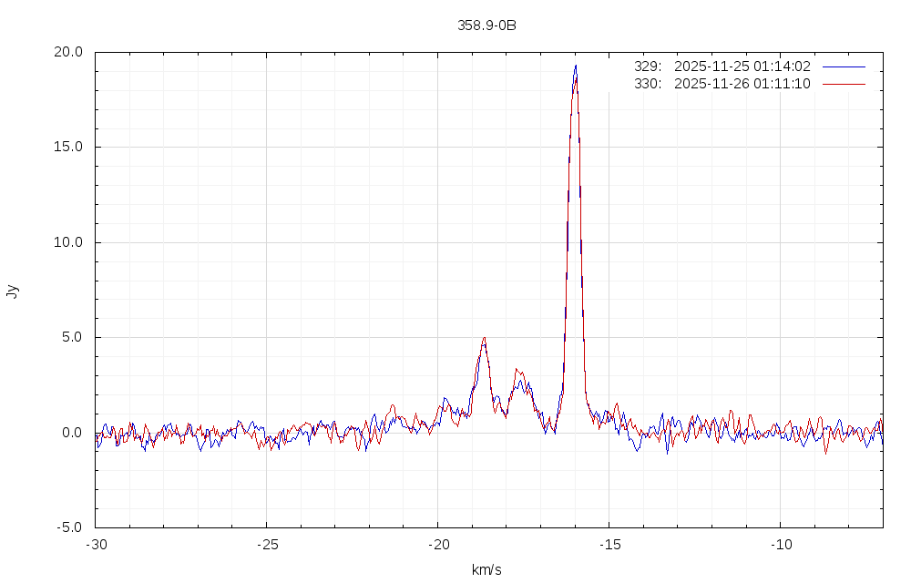Click the 15.0 y-axis tick label
Viewport: 911px width, 583px height.
[x=68, y=147]
